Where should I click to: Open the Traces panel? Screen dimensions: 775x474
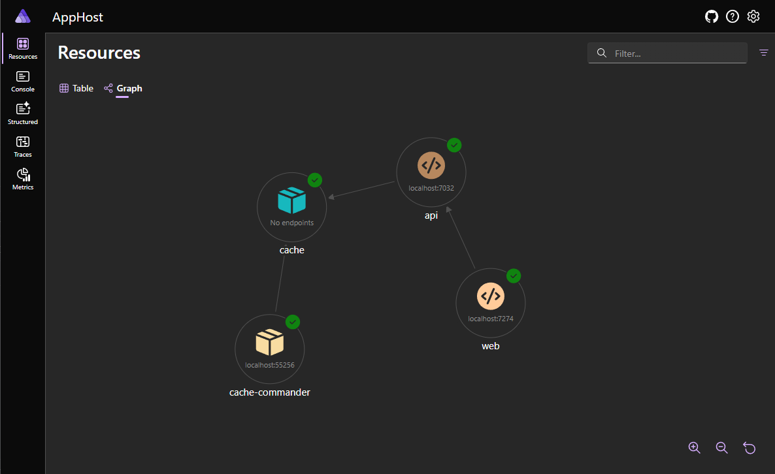tap(22, 144)
